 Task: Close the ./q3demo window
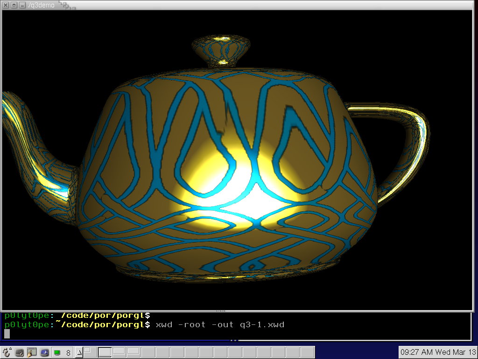point(6,5)
